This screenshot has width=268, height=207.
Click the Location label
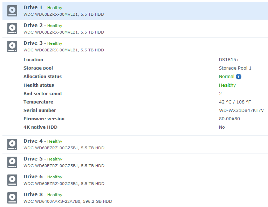[33, 60]
